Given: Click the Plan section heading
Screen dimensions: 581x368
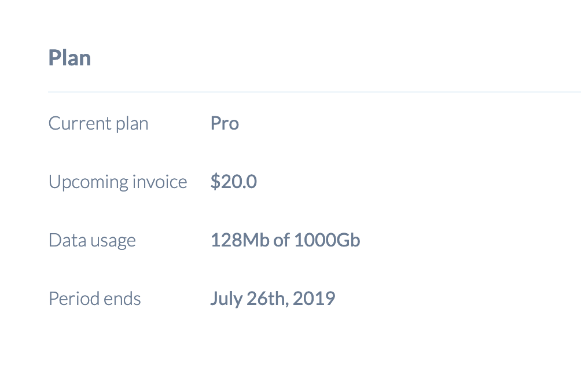Looking at the screenshot, I should click(x=69, y=58).
